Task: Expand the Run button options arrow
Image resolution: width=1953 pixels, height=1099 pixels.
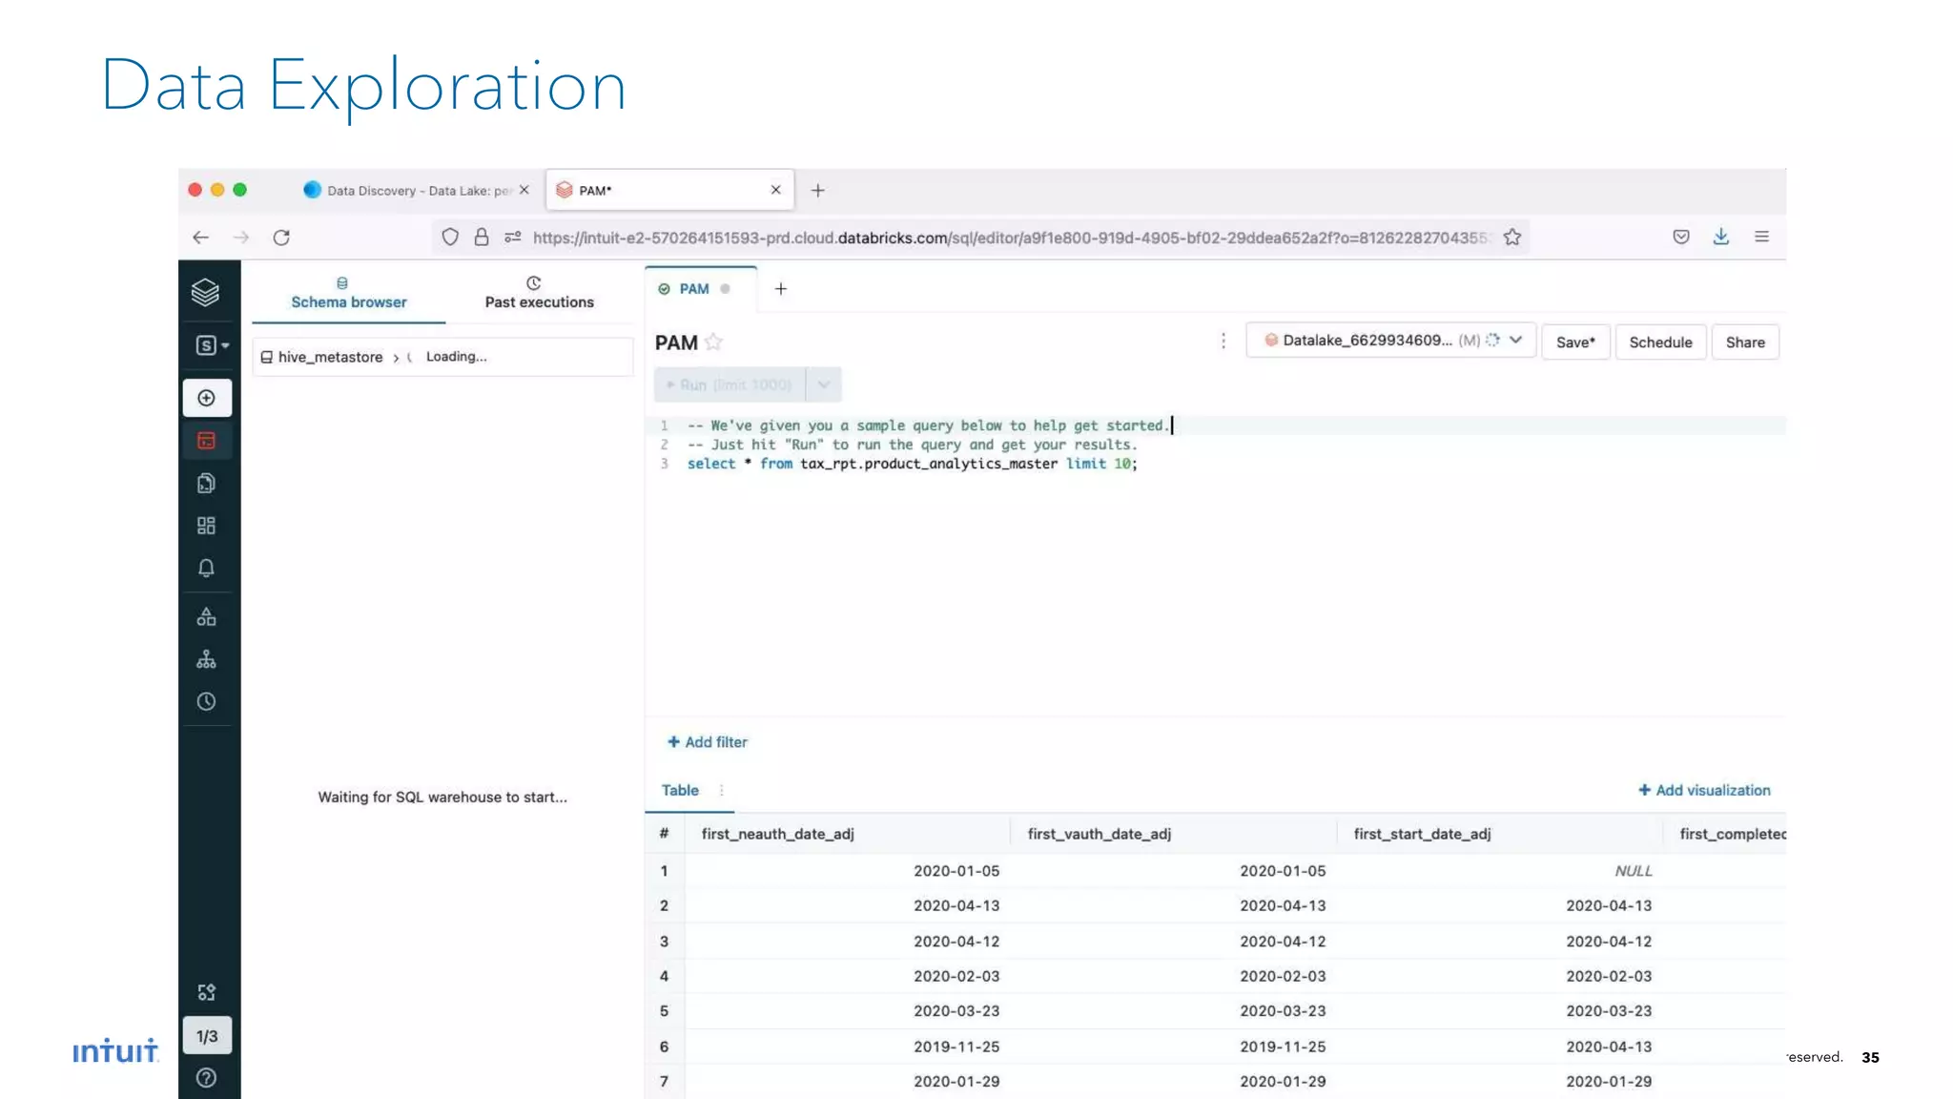Action: [x=824, y=384]
